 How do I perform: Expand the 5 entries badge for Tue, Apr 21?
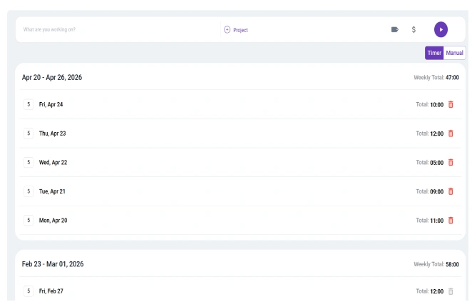[x=29, y=191]
